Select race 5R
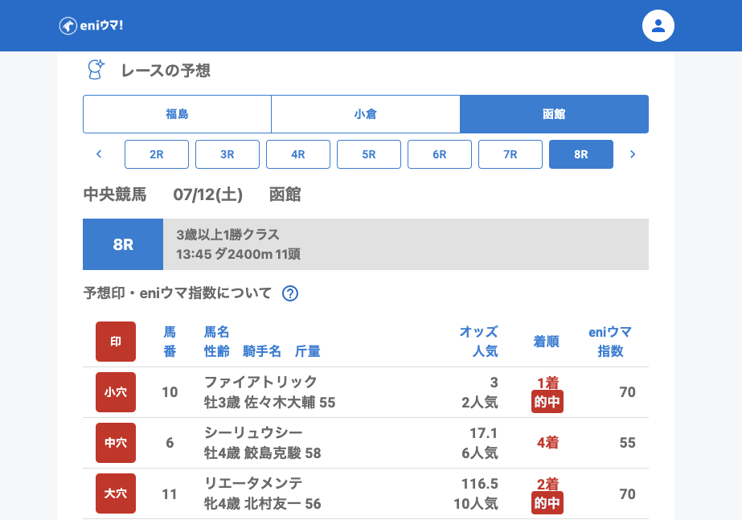The width and height of the screenshot is (742, 520). (x=369, y=154)
